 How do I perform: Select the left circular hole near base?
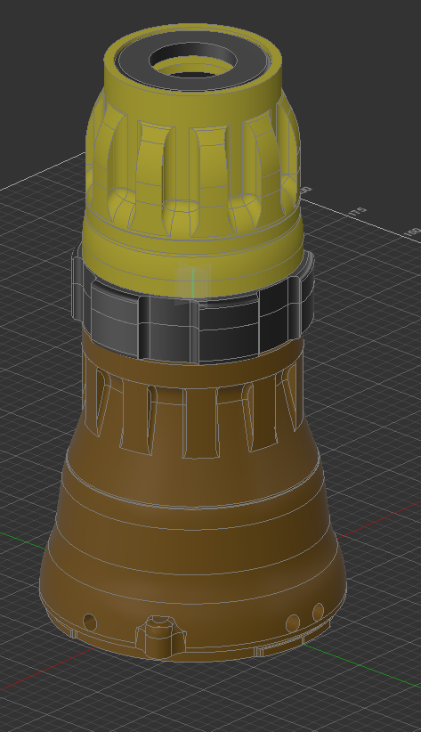tap(90, 622)
